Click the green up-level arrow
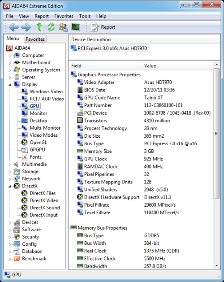This screenshot has height=282, width=224. (39, 27)
